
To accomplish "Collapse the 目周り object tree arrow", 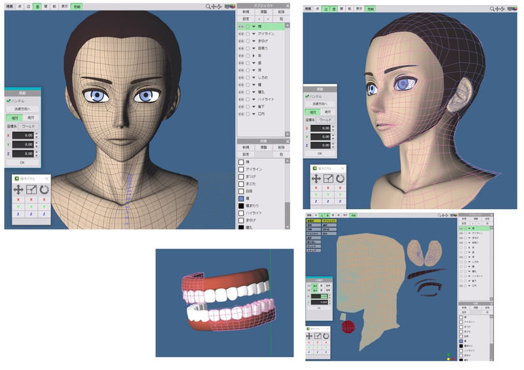I will (254, 50).
